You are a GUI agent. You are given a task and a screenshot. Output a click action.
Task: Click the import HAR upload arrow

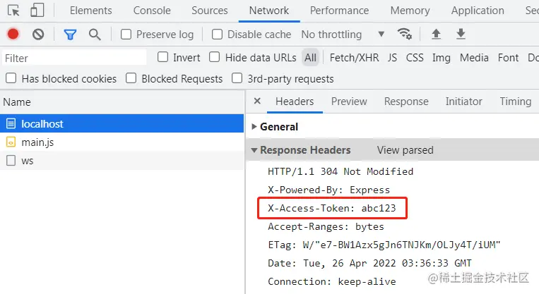[x=436, y=34]
